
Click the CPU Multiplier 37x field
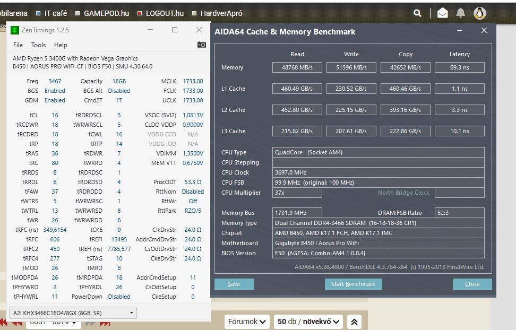[x=297, y=193]
